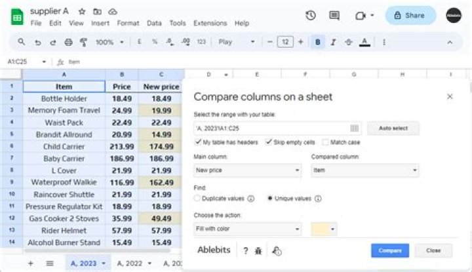Open Fill with color action dropdown
The image size is (472, 272).
(247, 229)
